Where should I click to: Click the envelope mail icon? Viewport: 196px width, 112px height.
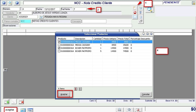(135, 17)
